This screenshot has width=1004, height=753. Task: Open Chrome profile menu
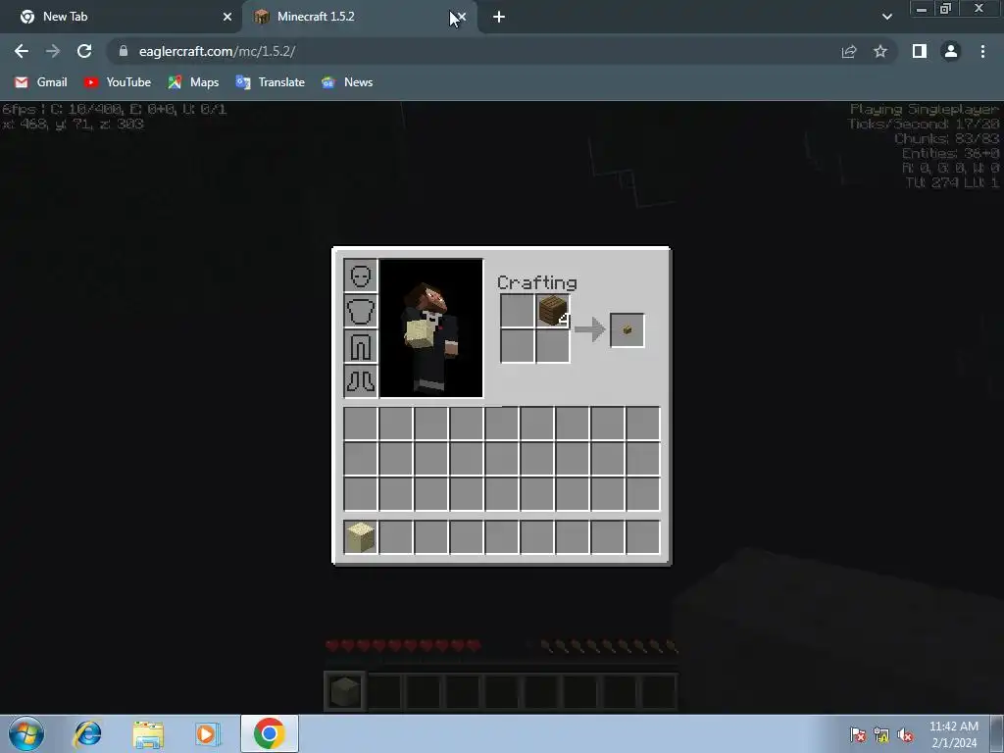951,51
